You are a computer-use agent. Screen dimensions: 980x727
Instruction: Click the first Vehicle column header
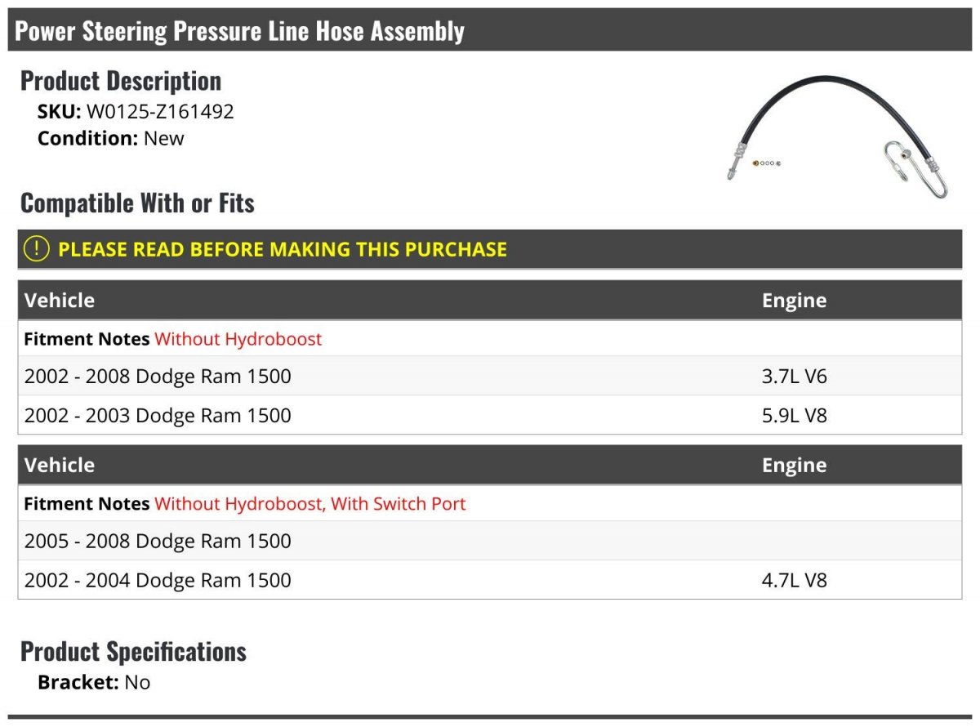pyautogui.click(x=60, y=300)
